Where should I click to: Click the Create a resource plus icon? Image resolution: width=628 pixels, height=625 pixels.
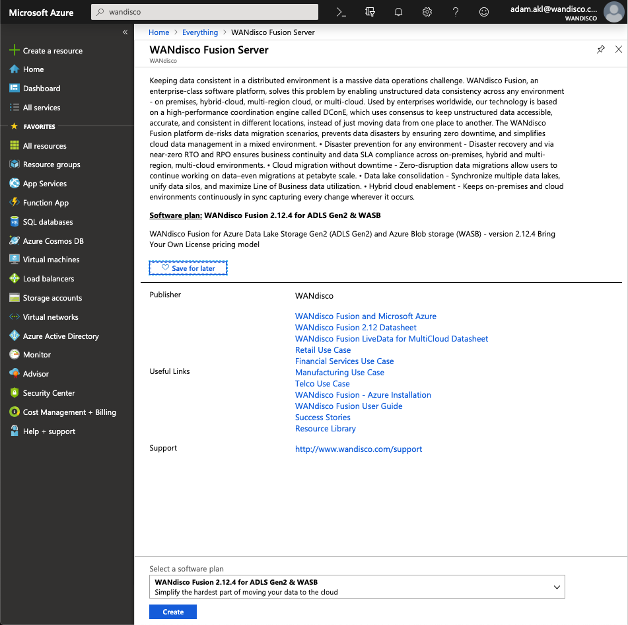(14, 50)
